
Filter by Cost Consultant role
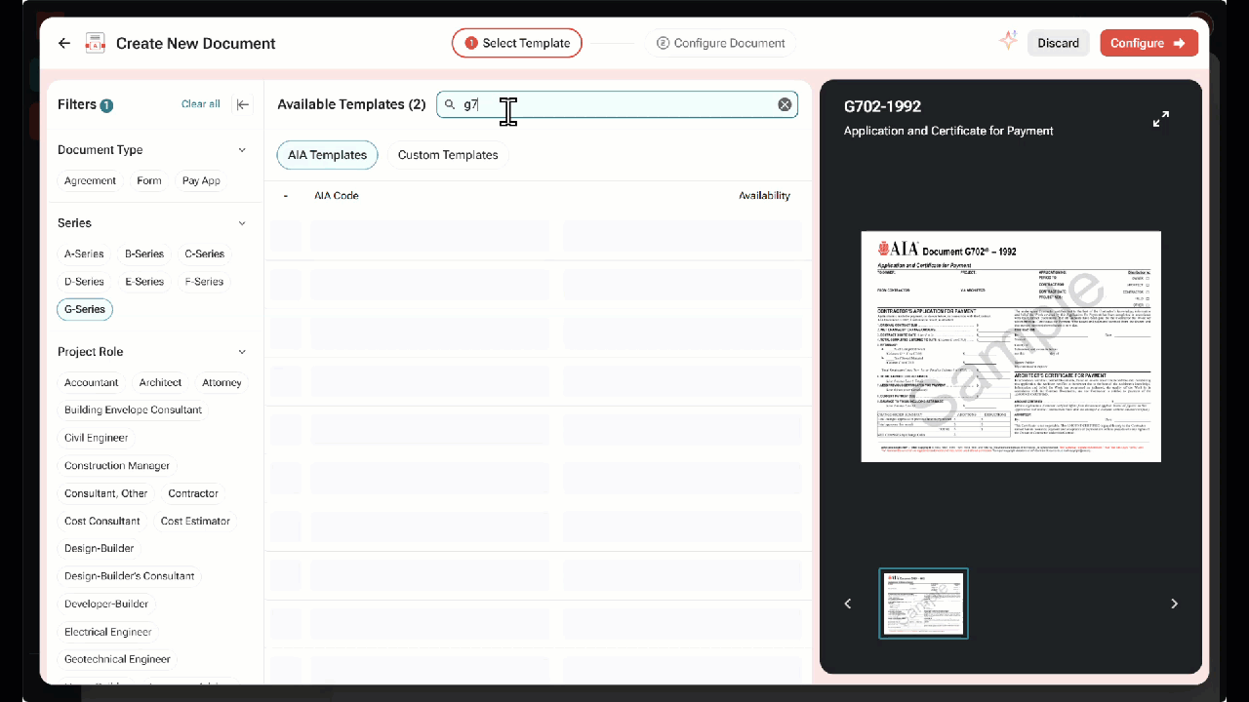click(102, 521)
